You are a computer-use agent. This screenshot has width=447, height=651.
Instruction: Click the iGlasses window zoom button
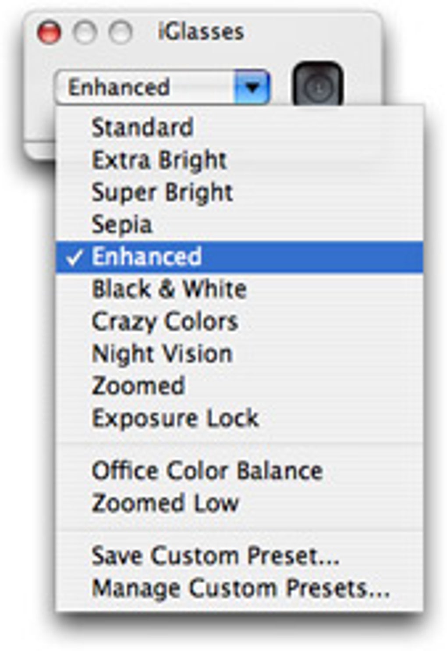(120, 32)
